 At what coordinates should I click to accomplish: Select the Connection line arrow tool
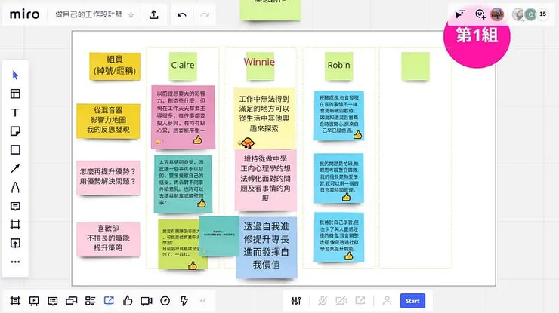tap(15, 168)
